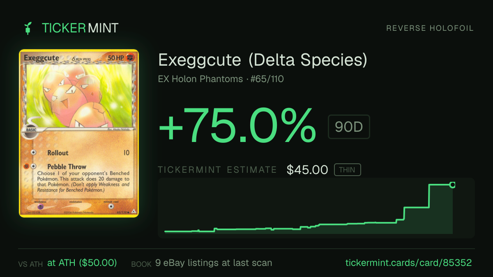
Task: Open the Exeggcute card image thumbnail
Action: (x=79, y=133)
